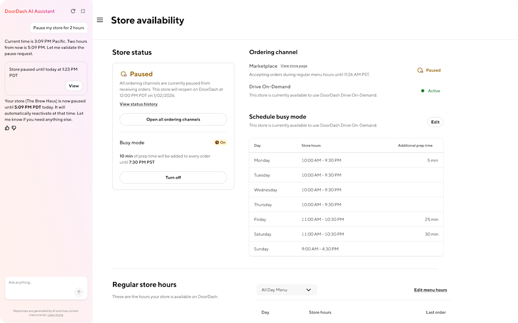Open the All Day Menu dropdown
The width and height of the screenshot is (518, 323).
(x=287, y=290)
